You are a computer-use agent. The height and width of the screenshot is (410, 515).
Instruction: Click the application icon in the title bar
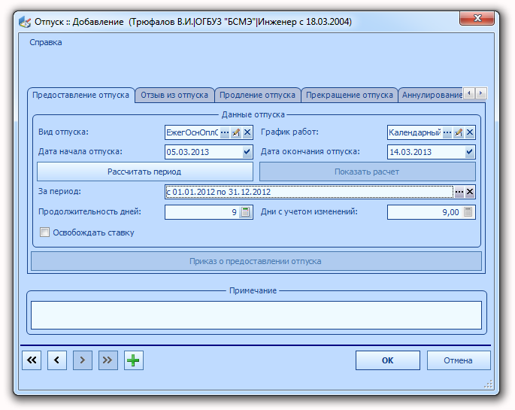[x=25, y=22]
